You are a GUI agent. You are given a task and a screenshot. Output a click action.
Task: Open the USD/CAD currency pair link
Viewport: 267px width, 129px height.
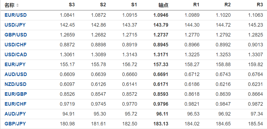tap(16, 55)
